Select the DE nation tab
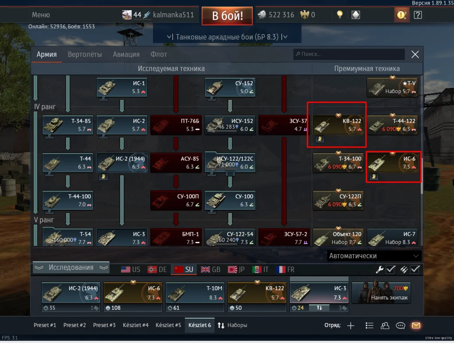This screenshot has width=454, height=343. (x=157, y=270)
